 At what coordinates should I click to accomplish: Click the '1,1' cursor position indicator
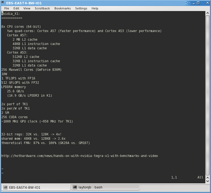[x=174, y=177]
